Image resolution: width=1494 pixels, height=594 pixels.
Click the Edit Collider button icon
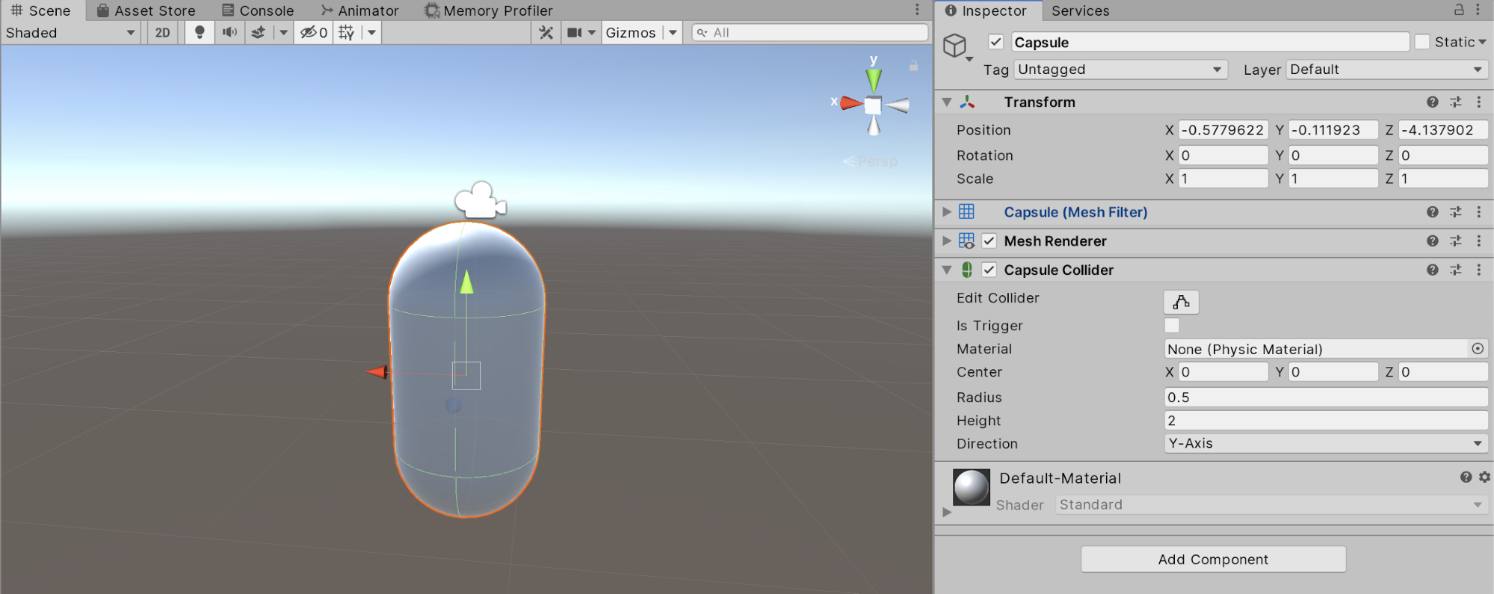click(1181, 302)
